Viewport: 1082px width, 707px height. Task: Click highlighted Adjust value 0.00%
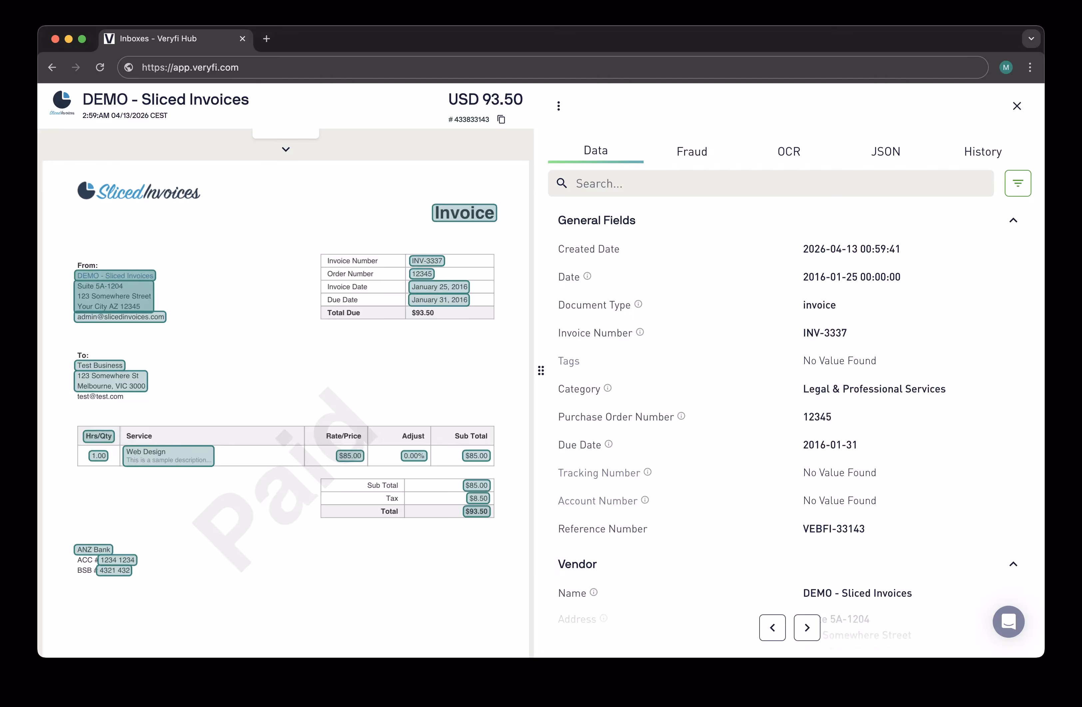click(x=414, y=455)
